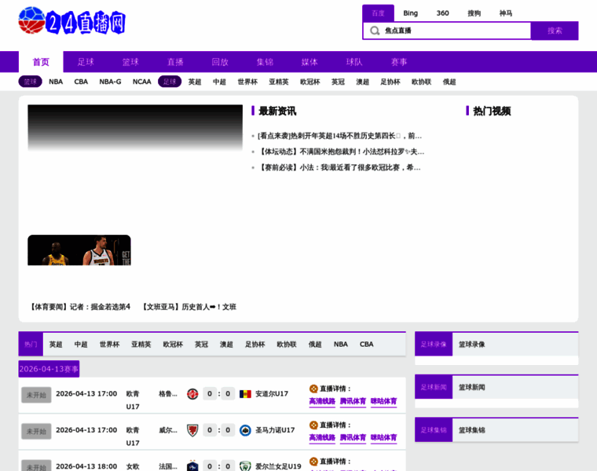Select the 篮球集锦 tab
Viewport: 597px width, 471px height.
(x=472, y=430)
